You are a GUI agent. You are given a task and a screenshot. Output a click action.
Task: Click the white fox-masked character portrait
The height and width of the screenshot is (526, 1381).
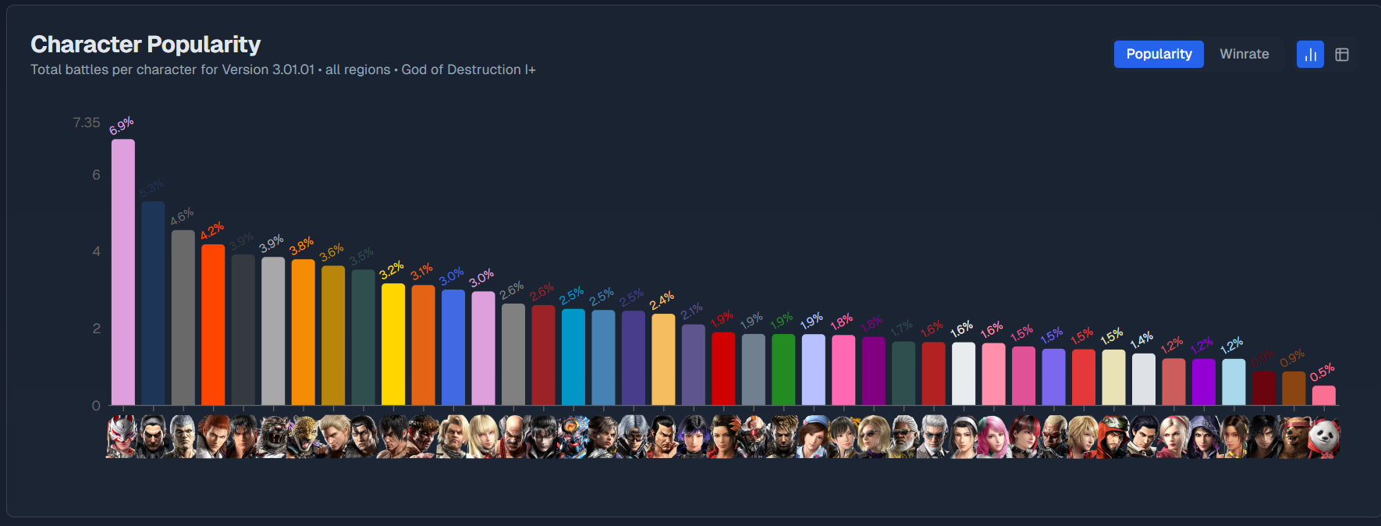click(x=122, y=437)
